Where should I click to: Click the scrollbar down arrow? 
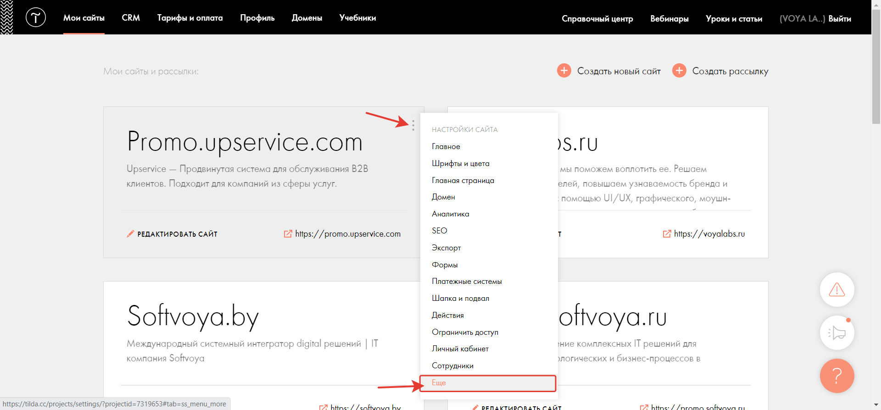(876, 405)
